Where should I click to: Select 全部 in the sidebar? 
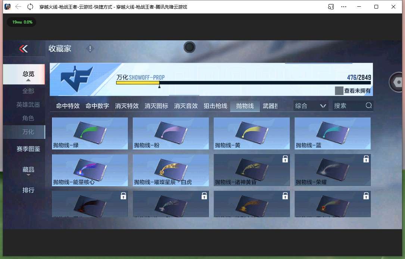pos(28,91)
